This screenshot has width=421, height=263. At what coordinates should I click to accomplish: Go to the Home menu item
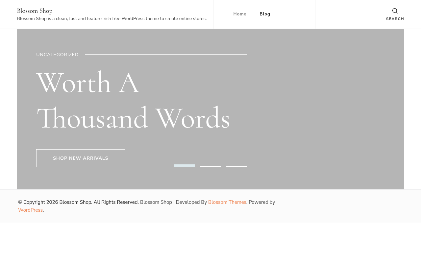[x=240, y=14]
